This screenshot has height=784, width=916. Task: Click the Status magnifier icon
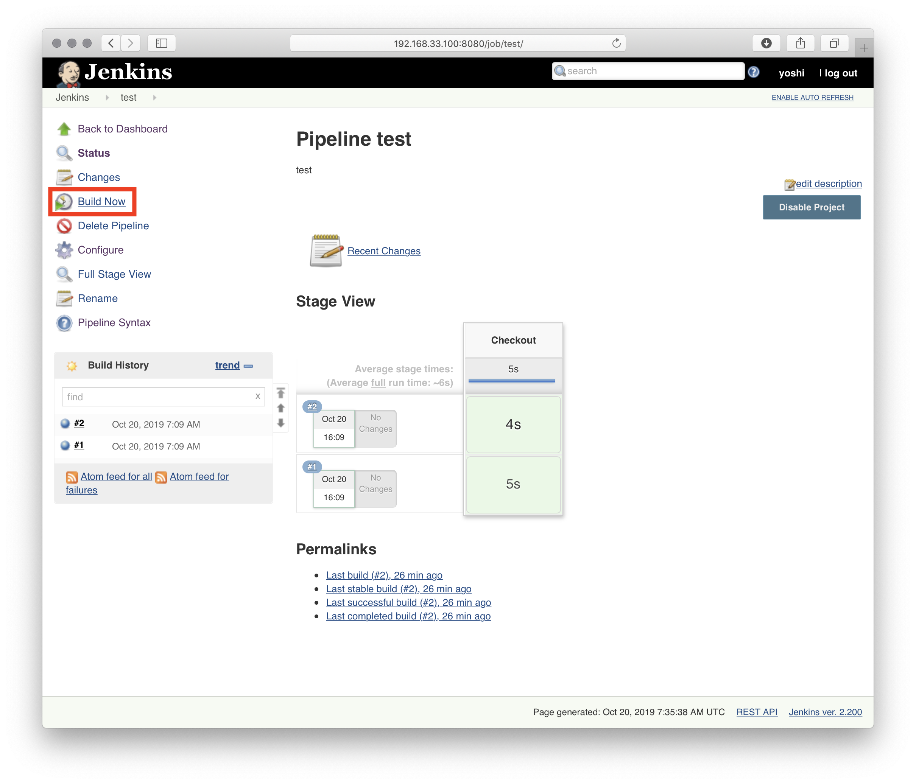64,153
